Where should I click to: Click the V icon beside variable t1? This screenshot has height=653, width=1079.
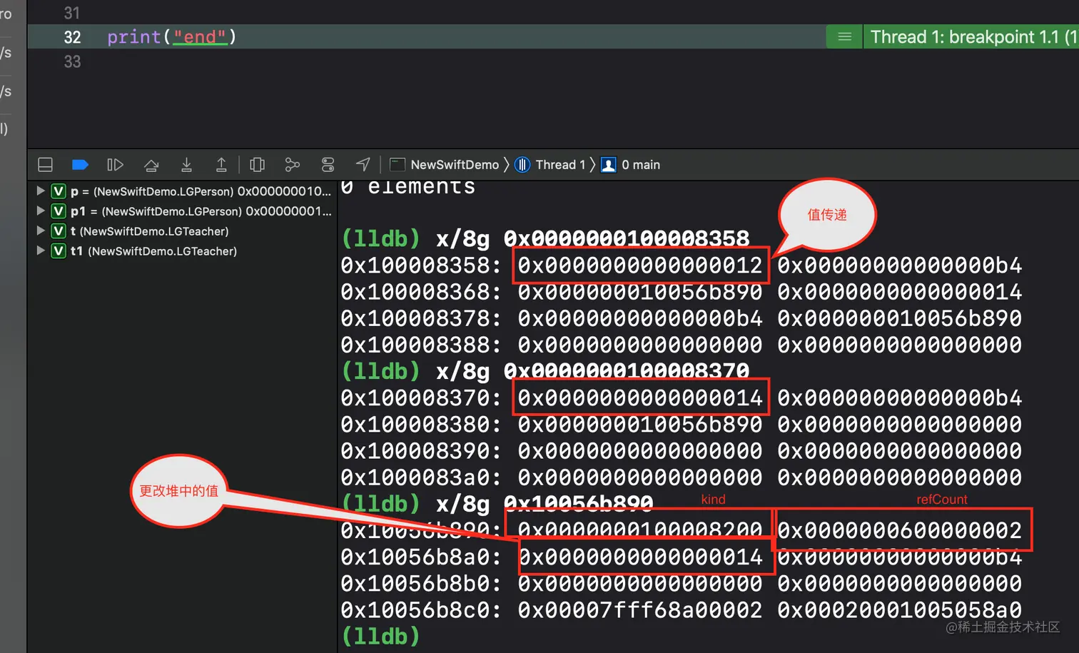point(59,251)
